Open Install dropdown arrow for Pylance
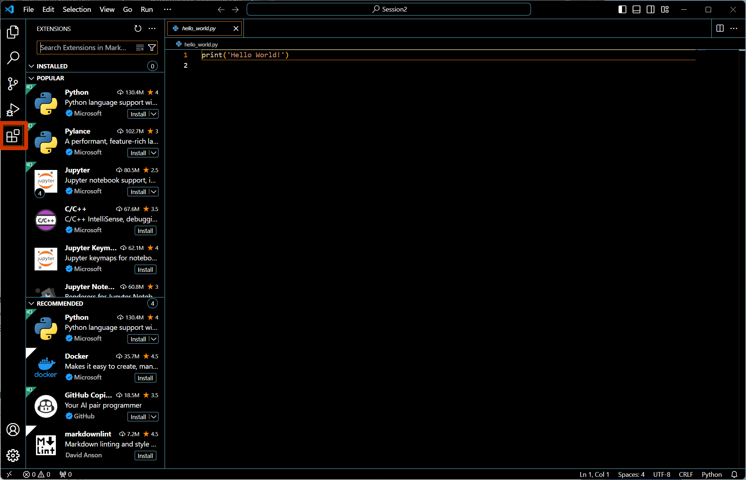 point(154,153)
